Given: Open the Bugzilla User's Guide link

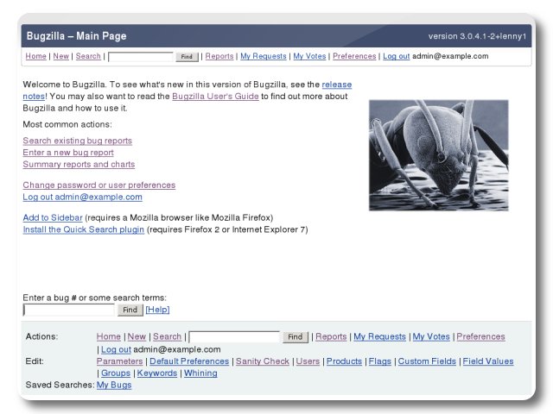Looking at the screenshot, I should click(x=215, y=97).
